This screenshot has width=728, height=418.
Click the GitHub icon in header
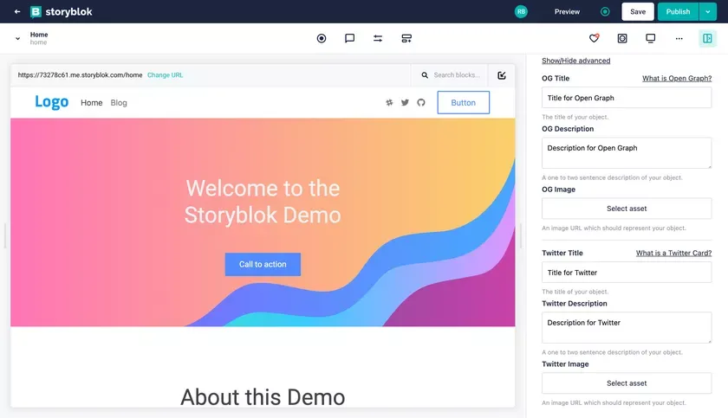click(420, 102)
